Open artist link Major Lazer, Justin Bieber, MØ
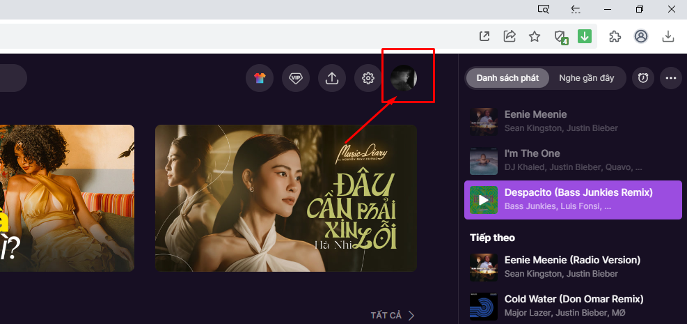This screenshot has width=687, height=324. (564, 313)
